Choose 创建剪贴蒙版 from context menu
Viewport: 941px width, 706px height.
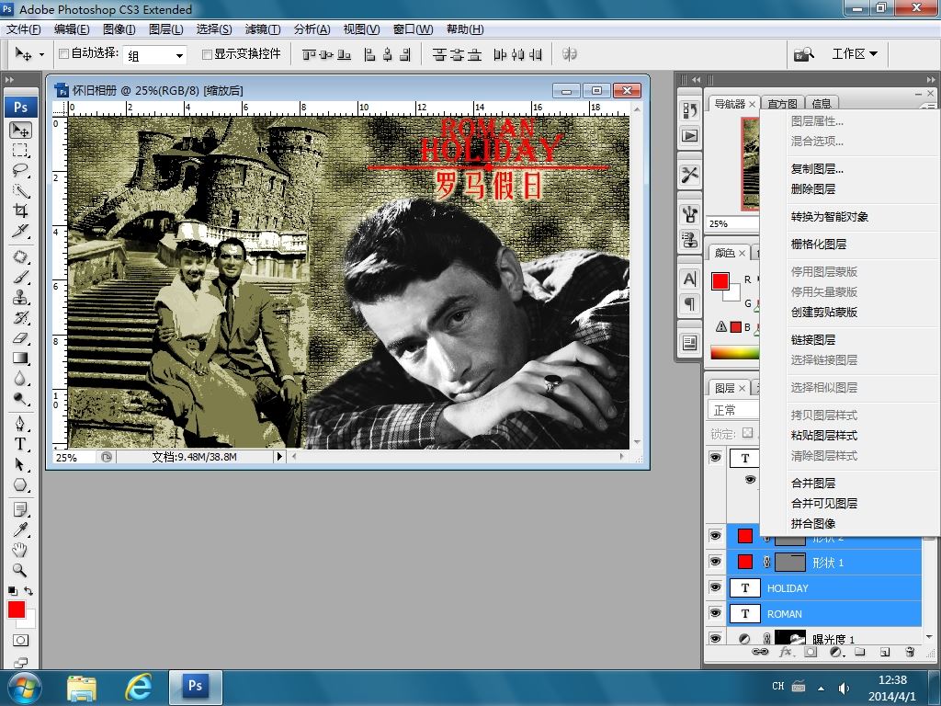pos(824,313)
